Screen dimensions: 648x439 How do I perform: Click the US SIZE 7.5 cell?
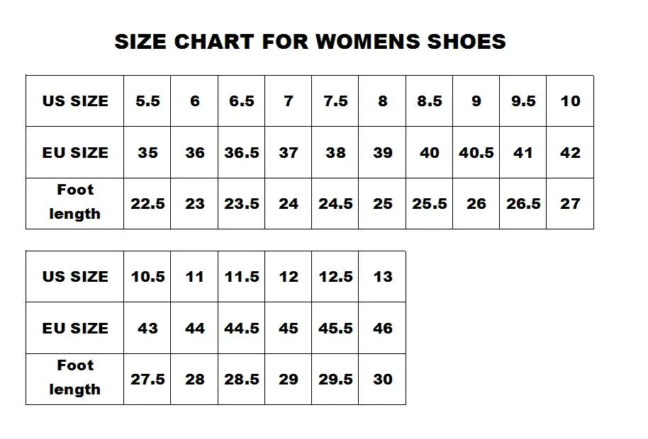tap(335, 101)
